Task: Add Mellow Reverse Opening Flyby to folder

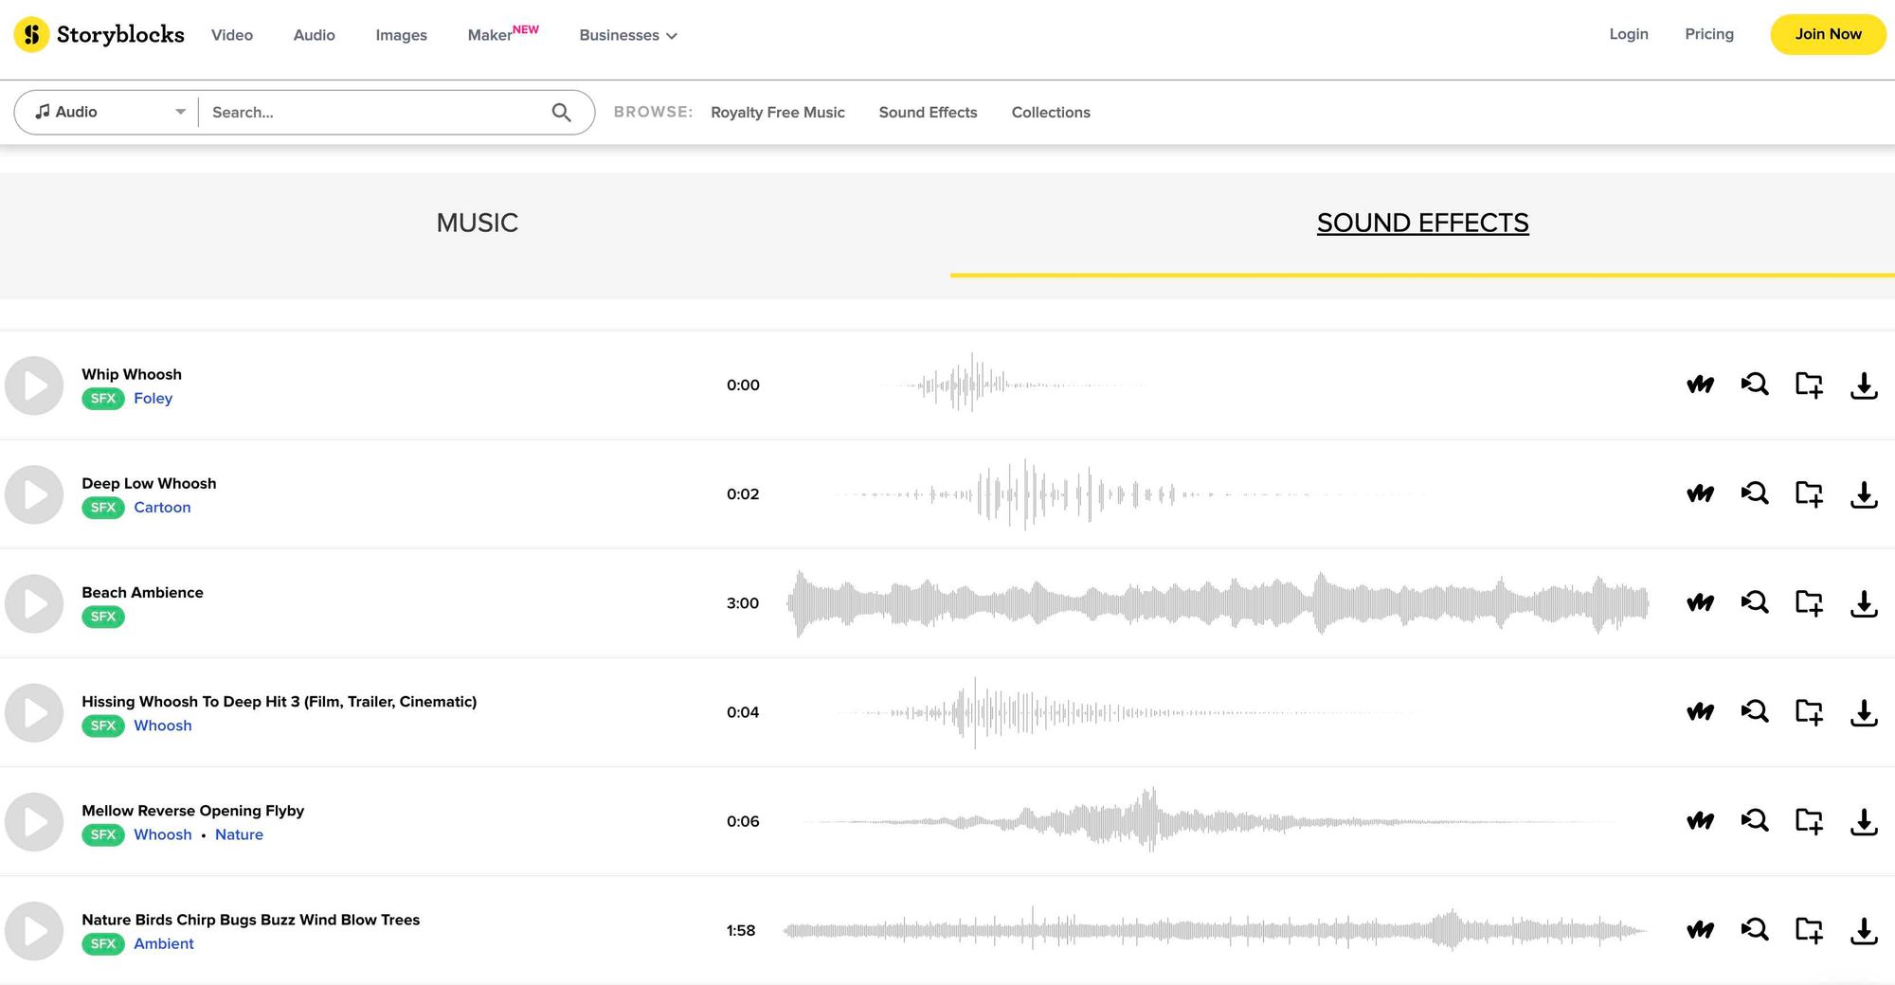Action: pyautogui.click(x=1809, y=820)
